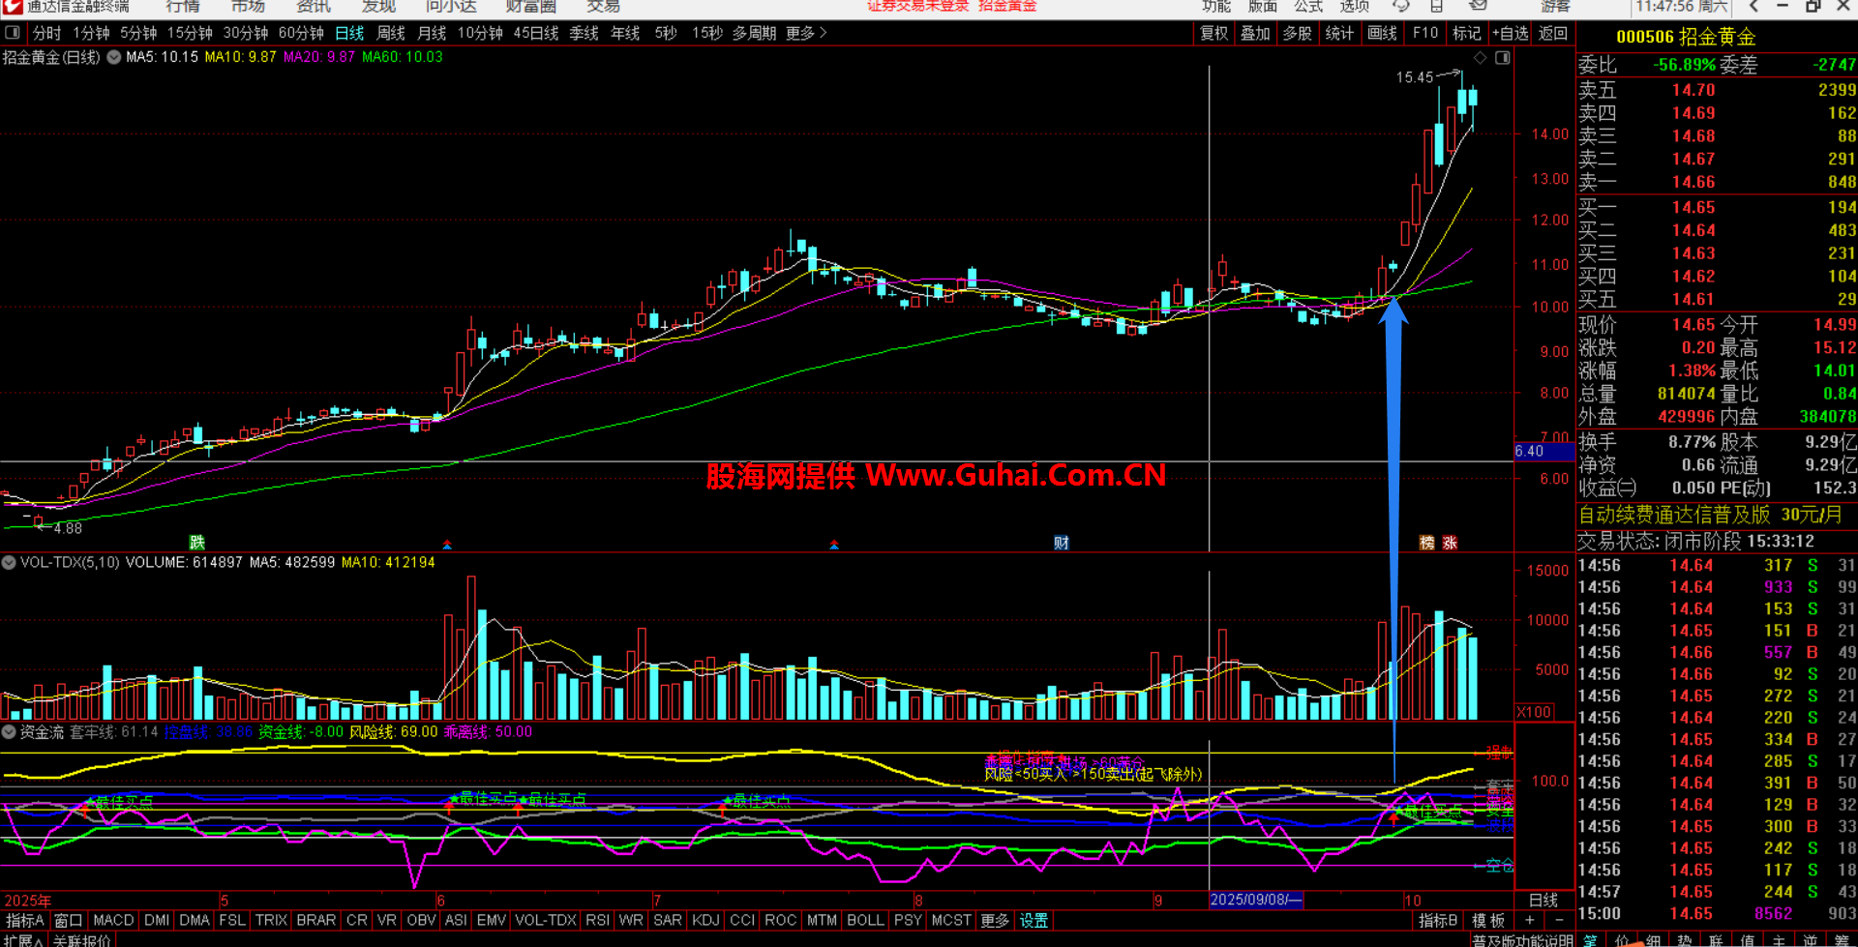
Task: Switch to the 周线 weekly period tab
Action: tap(391, 33)
